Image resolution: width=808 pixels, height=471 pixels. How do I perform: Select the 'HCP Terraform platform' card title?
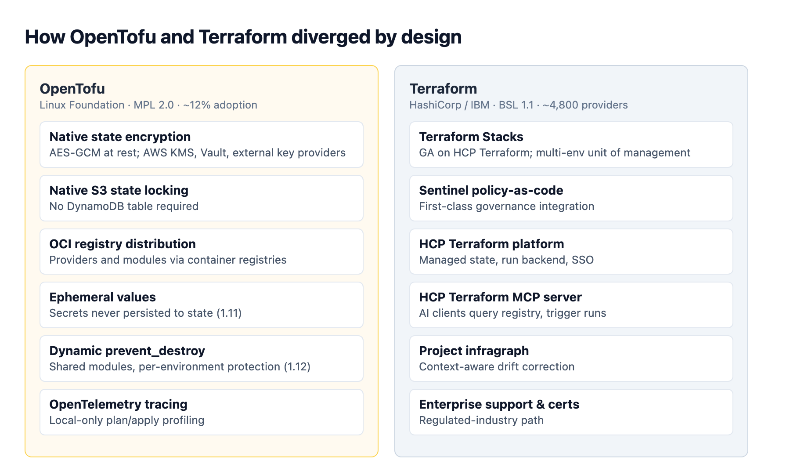[x=492, y=244]
